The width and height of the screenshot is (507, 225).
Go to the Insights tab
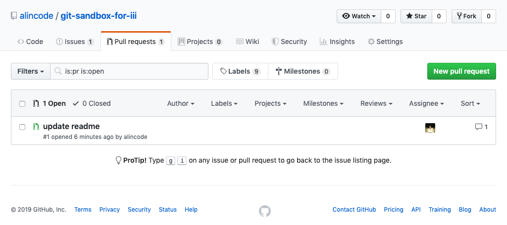tap(337, 42)
